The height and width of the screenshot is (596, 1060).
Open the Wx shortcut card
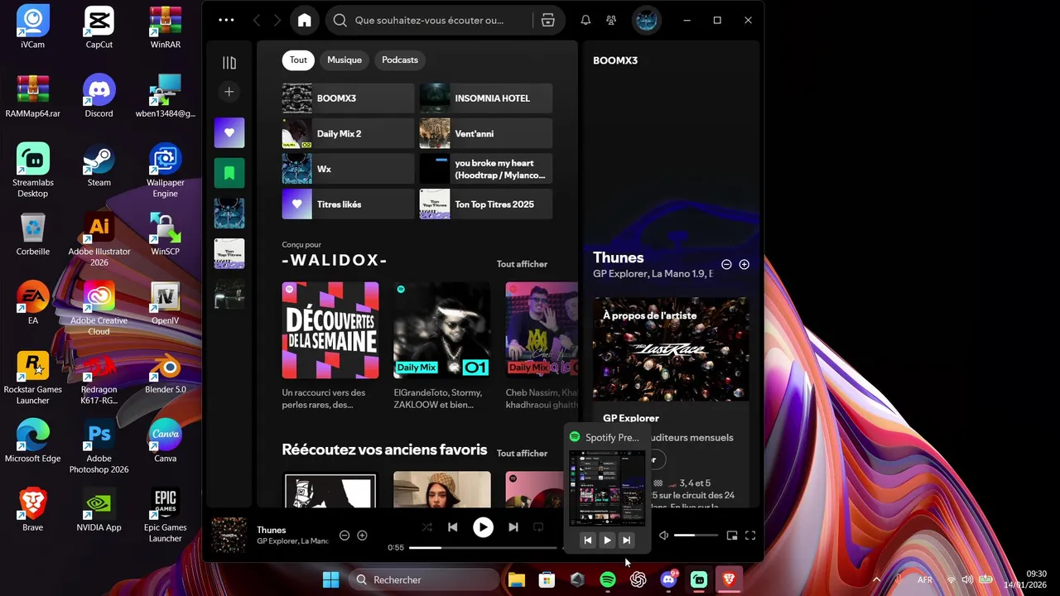(x=348, y=169)
